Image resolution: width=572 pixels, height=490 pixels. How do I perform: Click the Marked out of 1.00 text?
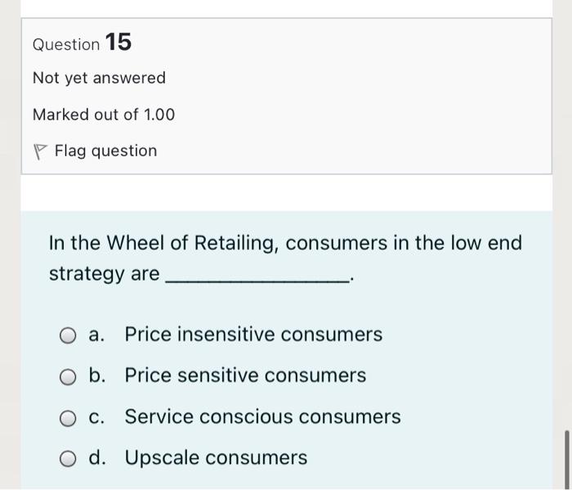pyautogui.click(x=104, y=115)
